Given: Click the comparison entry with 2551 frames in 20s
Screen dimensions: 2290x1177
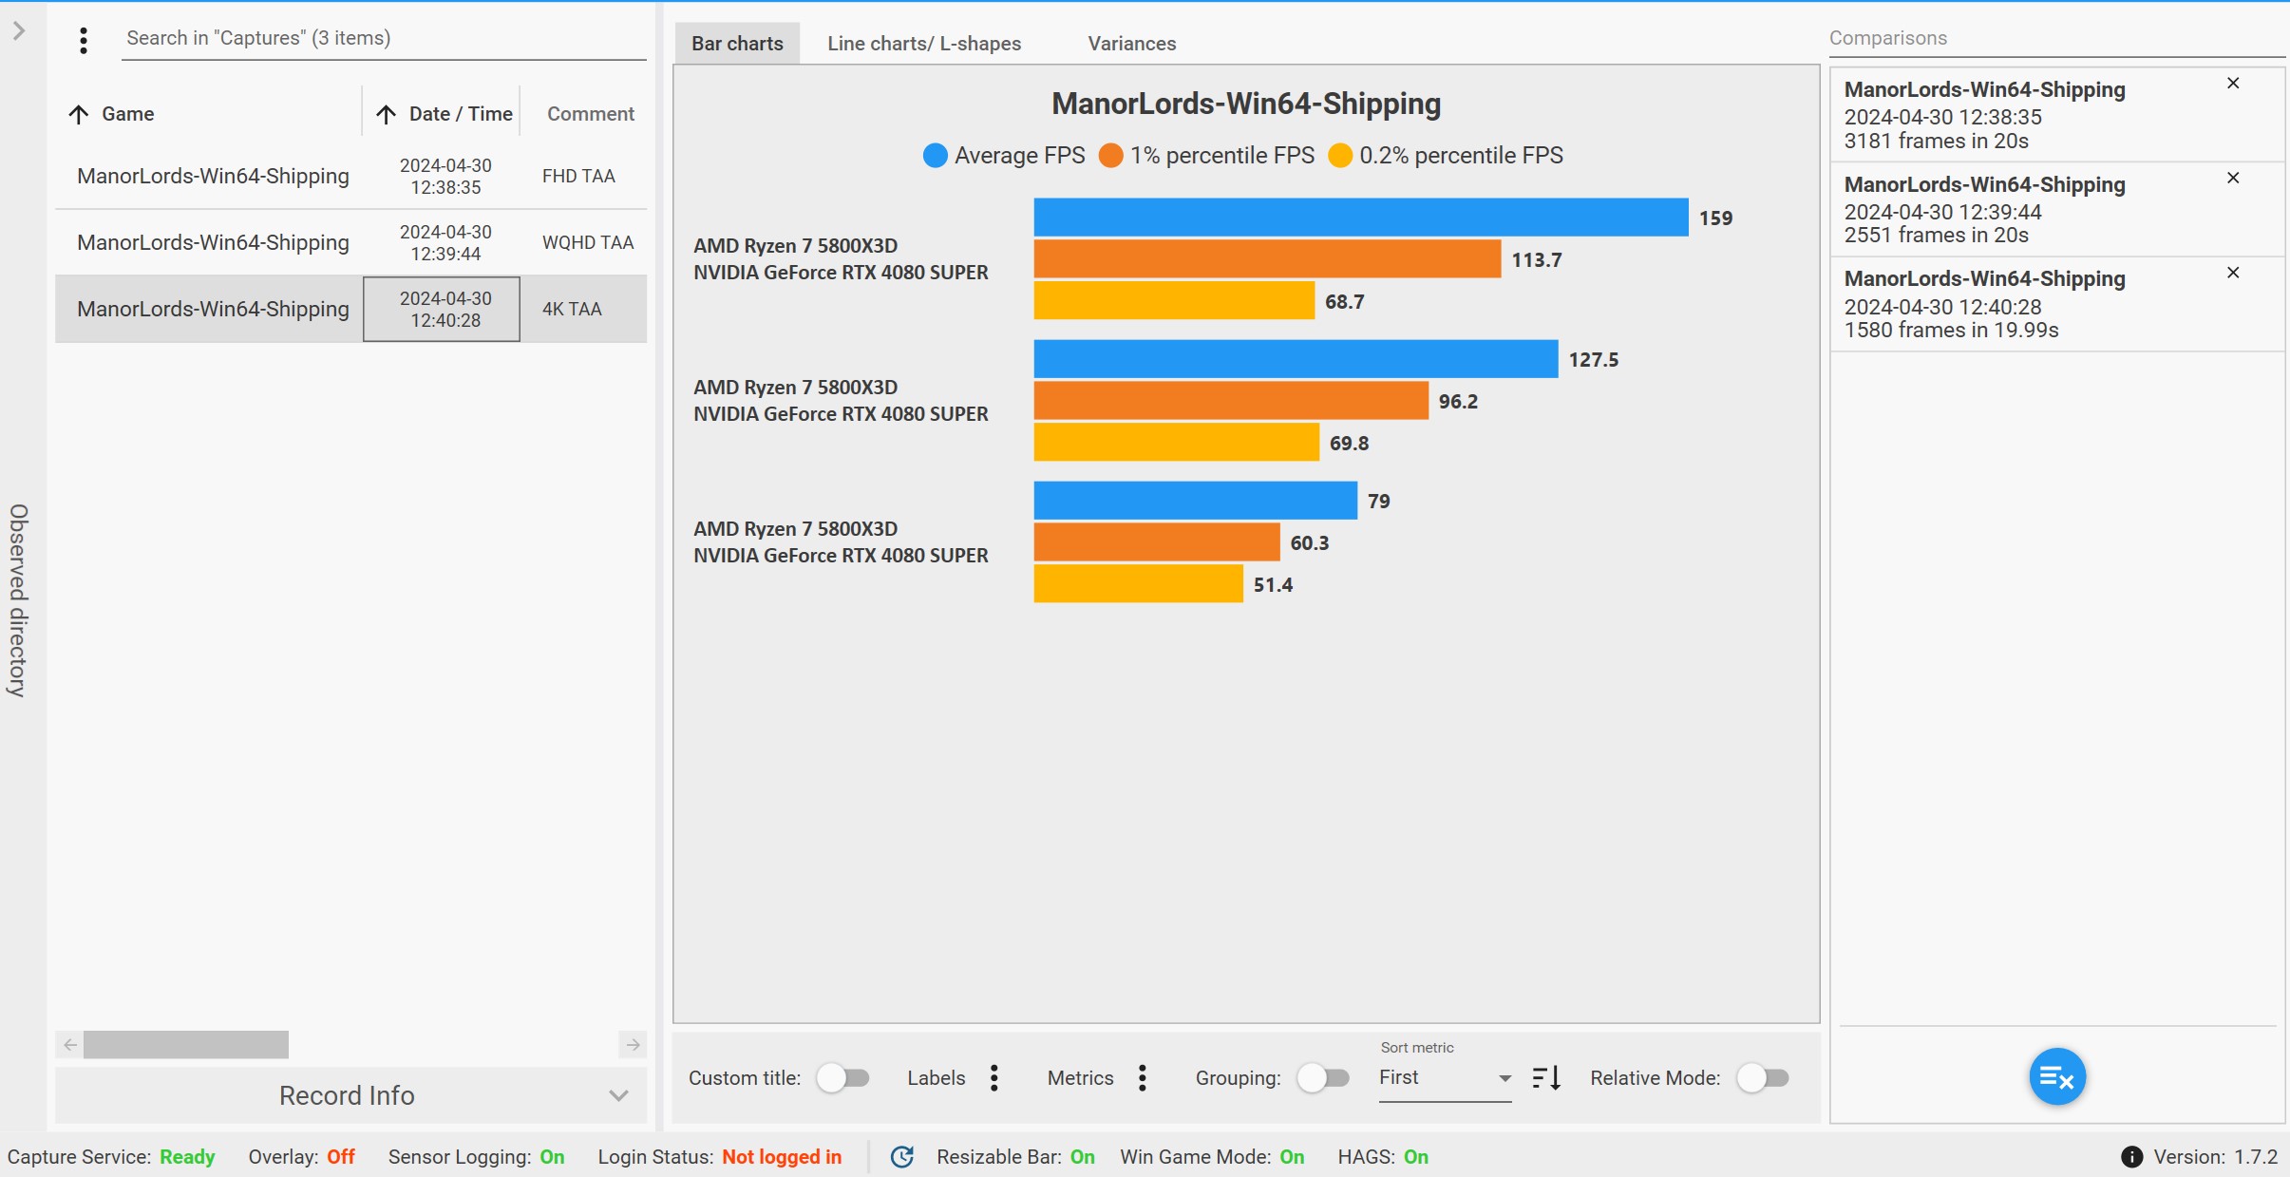Looking at the screenshot, I should pyautogui.click(x=2057, y=210).
